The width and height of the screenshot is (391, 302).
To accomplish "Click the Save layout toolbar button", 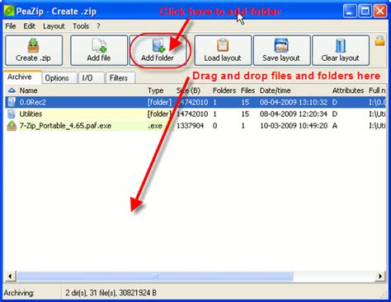I will pyautogui.click(x=281, y=50).
